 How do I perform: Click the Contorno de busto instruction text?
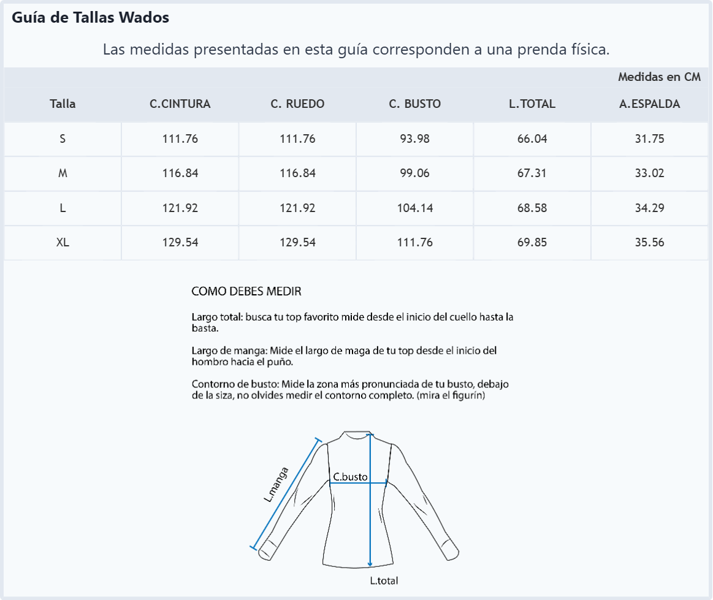[350, 390]
